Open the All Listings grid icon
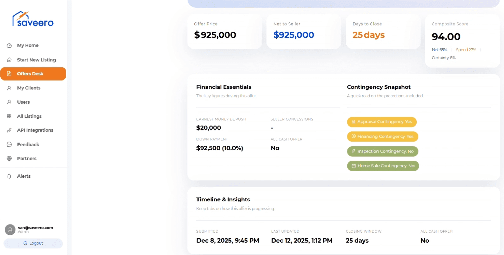 [9, 116]
